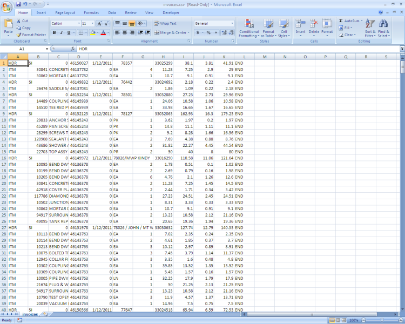The height and width of the screenshot is (324, 405).
Task: Open the Fill dropdown
Action: click(346, 28)
